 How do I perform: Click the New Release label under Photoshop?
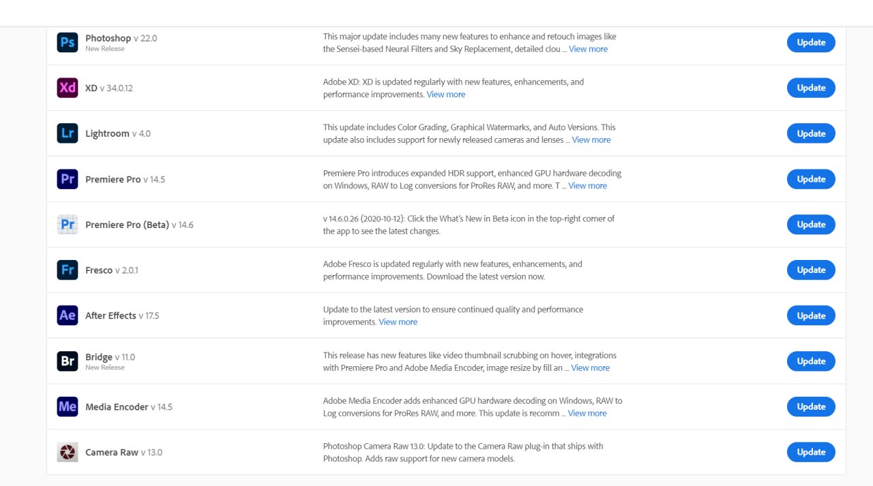pyautogui.click(x=105, y=49)
